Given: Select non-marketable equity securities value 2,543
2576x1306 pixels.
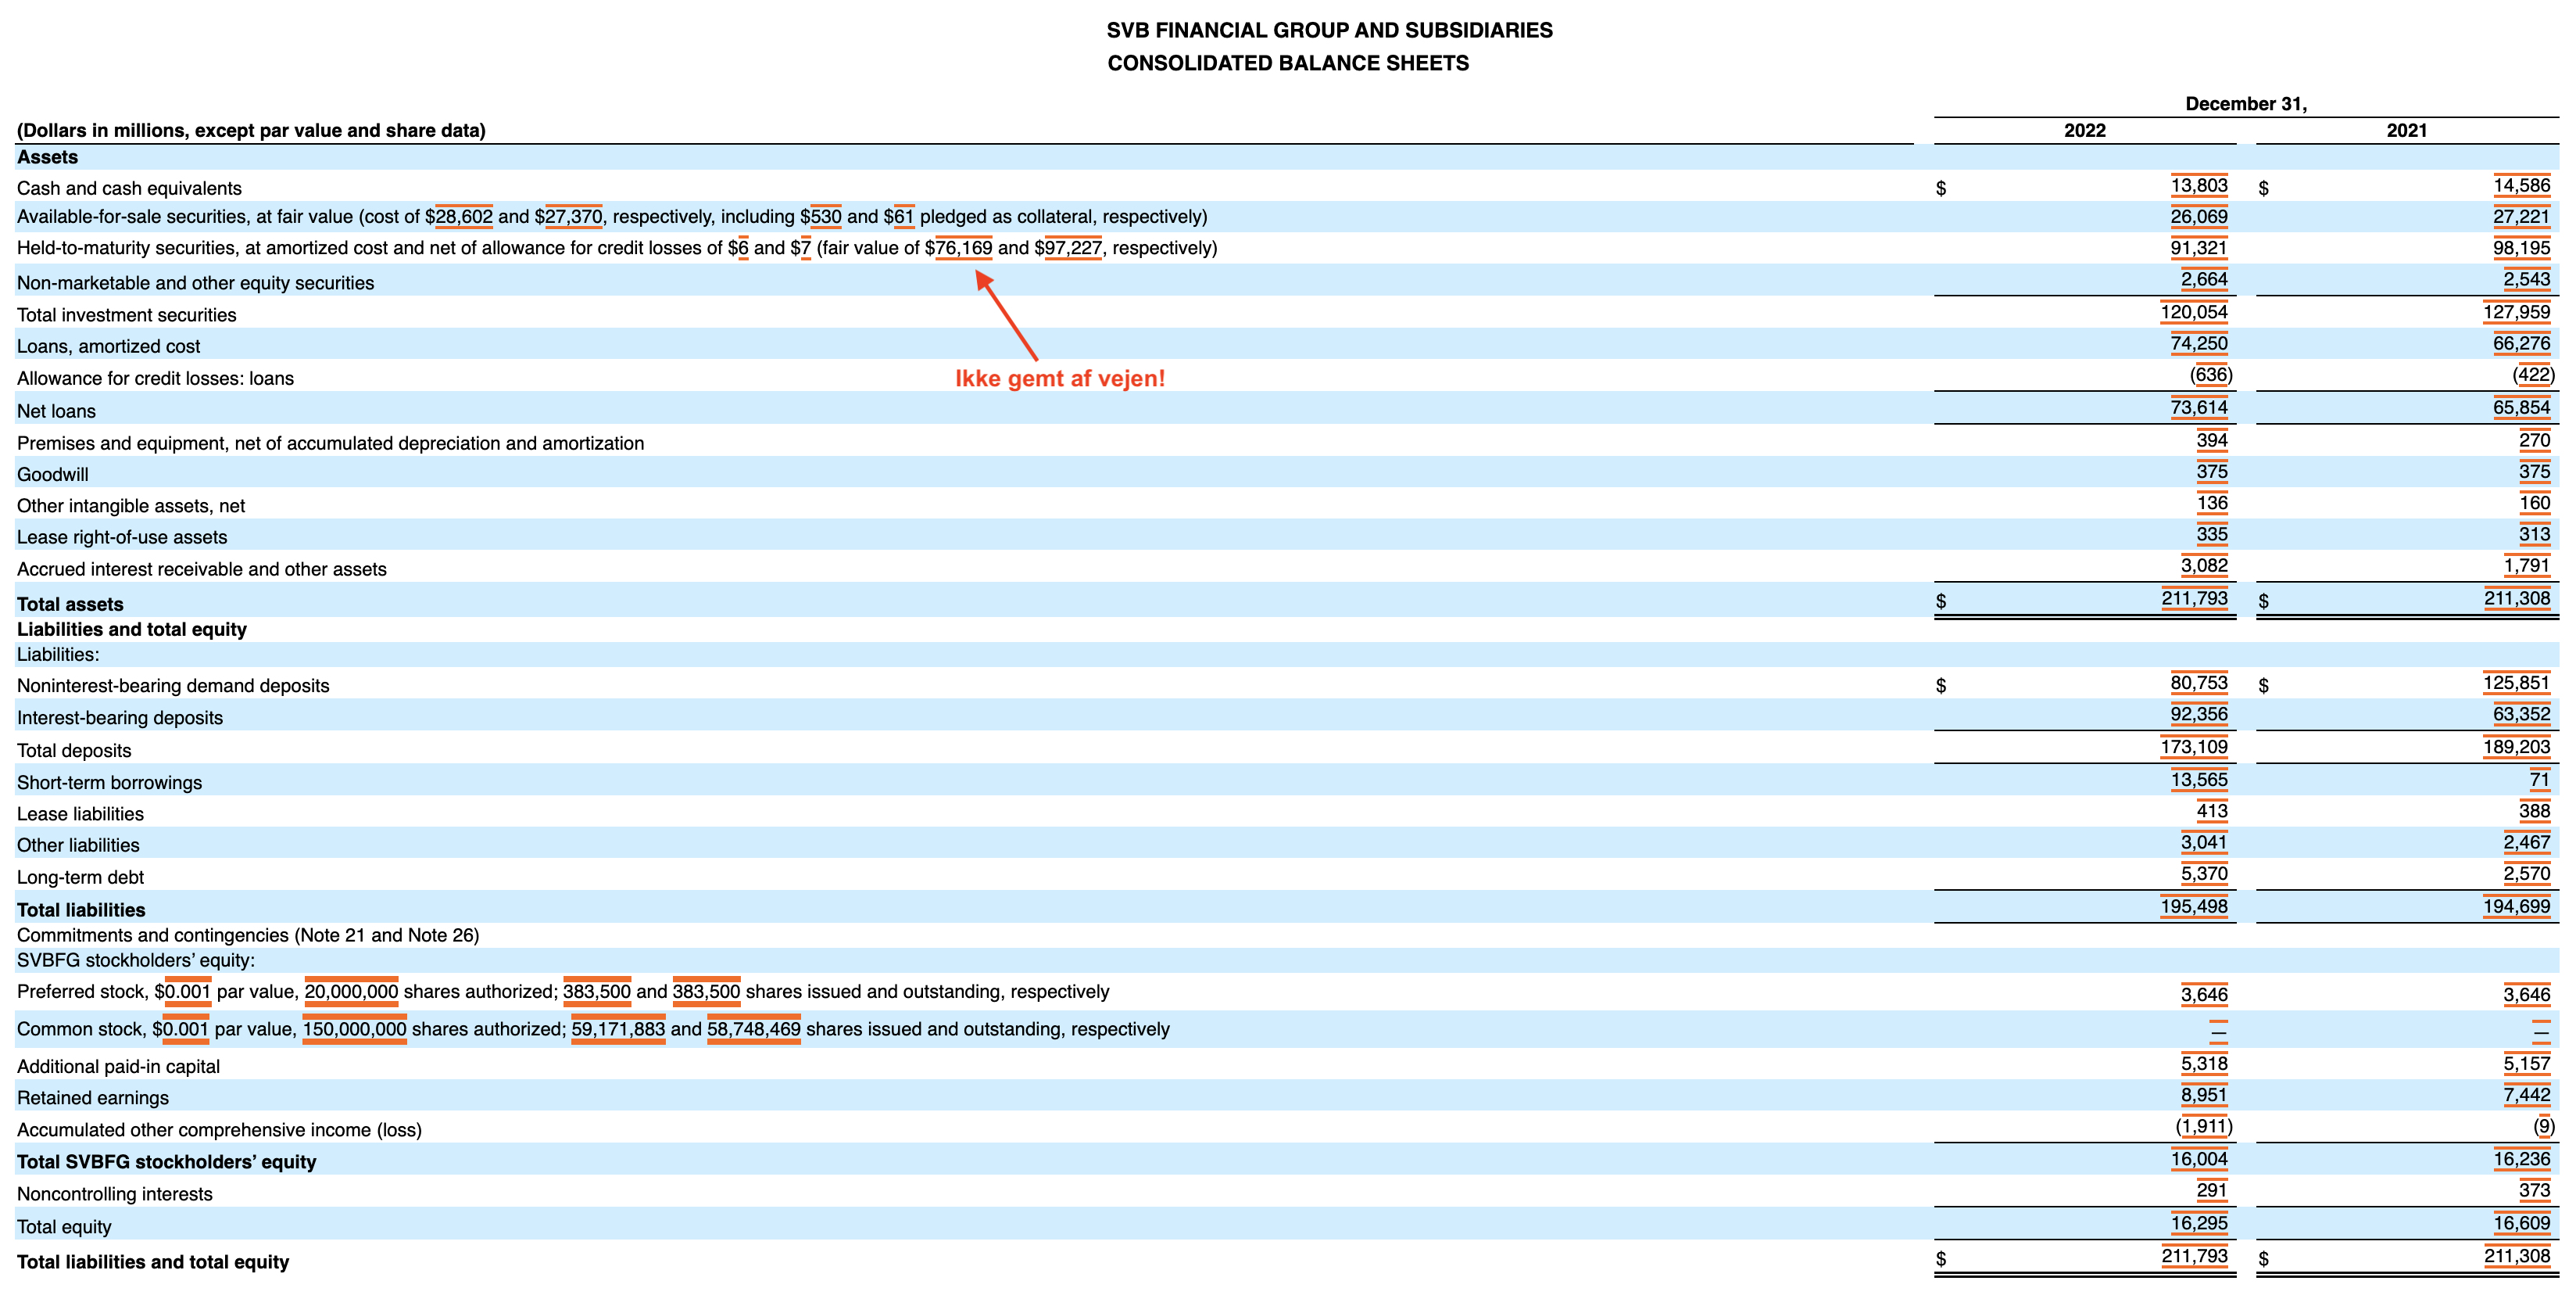Looking at the screenshot, I should coord(2527,280).
